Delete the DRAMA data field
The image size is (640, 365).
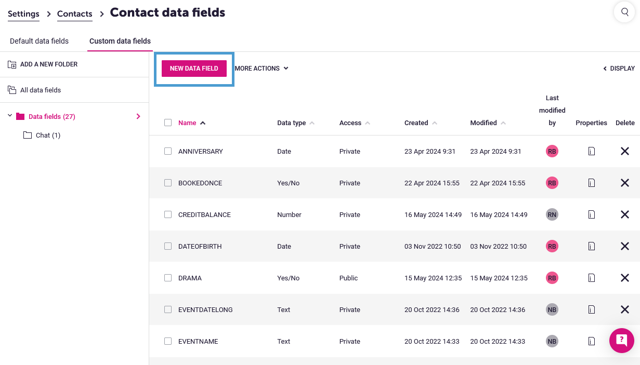[624, 278]
